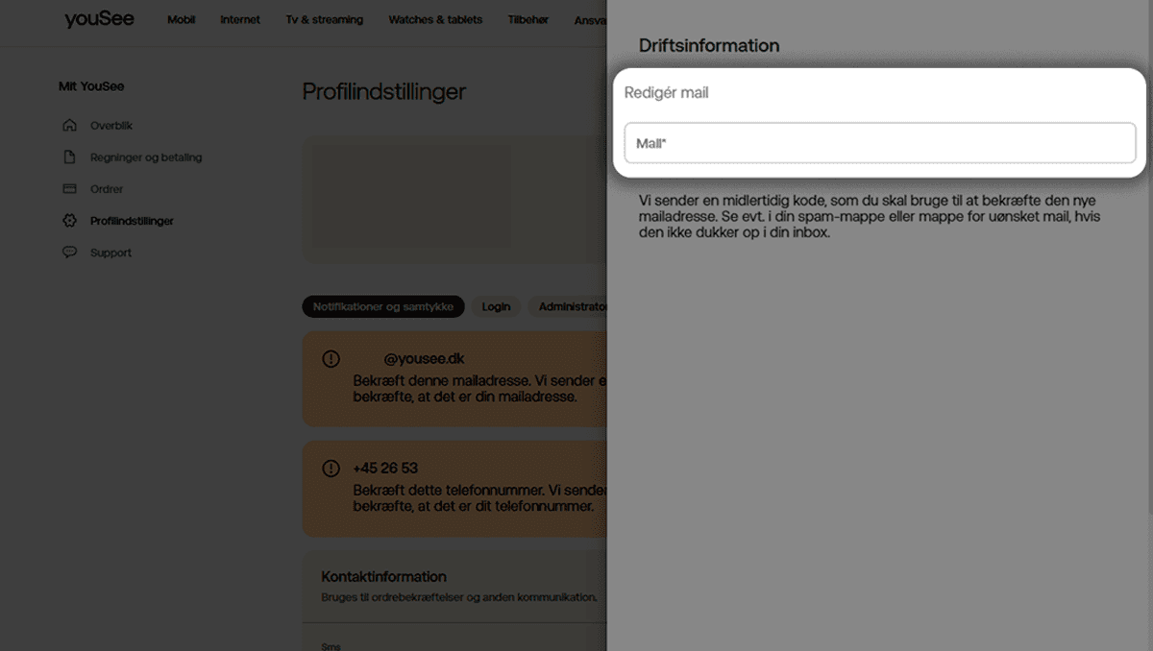
Task: Click the Ordrer card icon
Action: click(x=68, y=188)
